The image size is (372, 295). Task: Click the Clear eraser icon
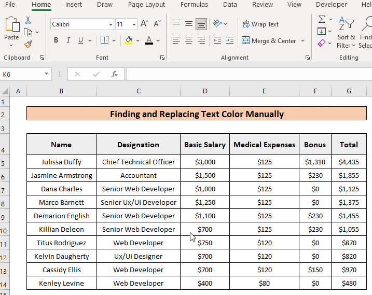point(322,43)
